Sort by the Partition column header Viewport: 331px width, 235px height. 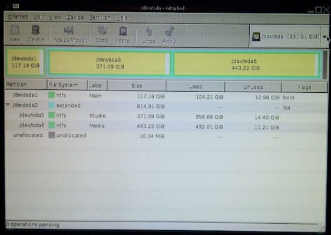click(x=26, y=85)
